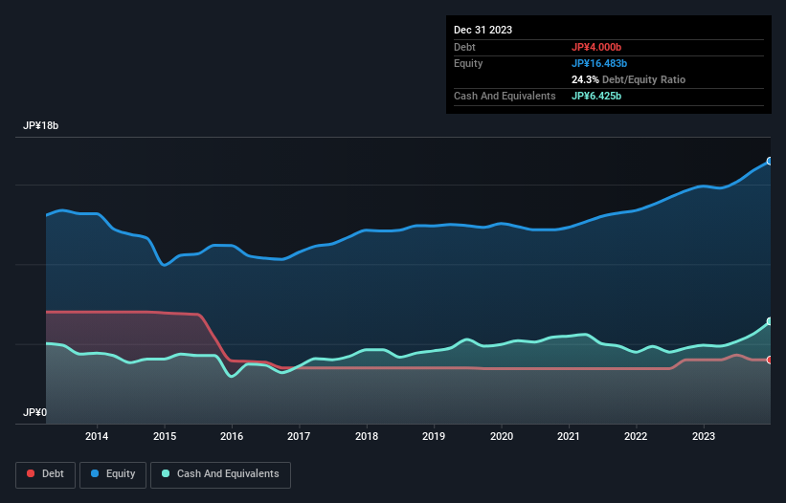The height and width of the screenshot is (503, 786).
Task: Select the blue Equity endpoint marker
Action: (770, 162)
